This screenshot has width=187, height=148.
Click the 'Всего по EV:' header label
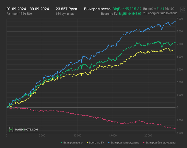point(110,14)
